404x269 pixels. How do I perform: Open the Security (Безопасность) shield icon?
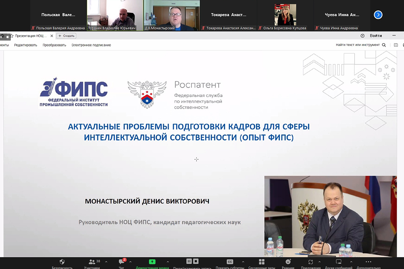pos(62,262)
